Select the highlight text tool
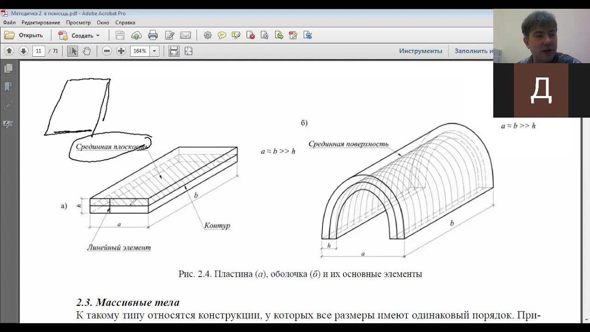590x332 pixels. coord(236,35)
